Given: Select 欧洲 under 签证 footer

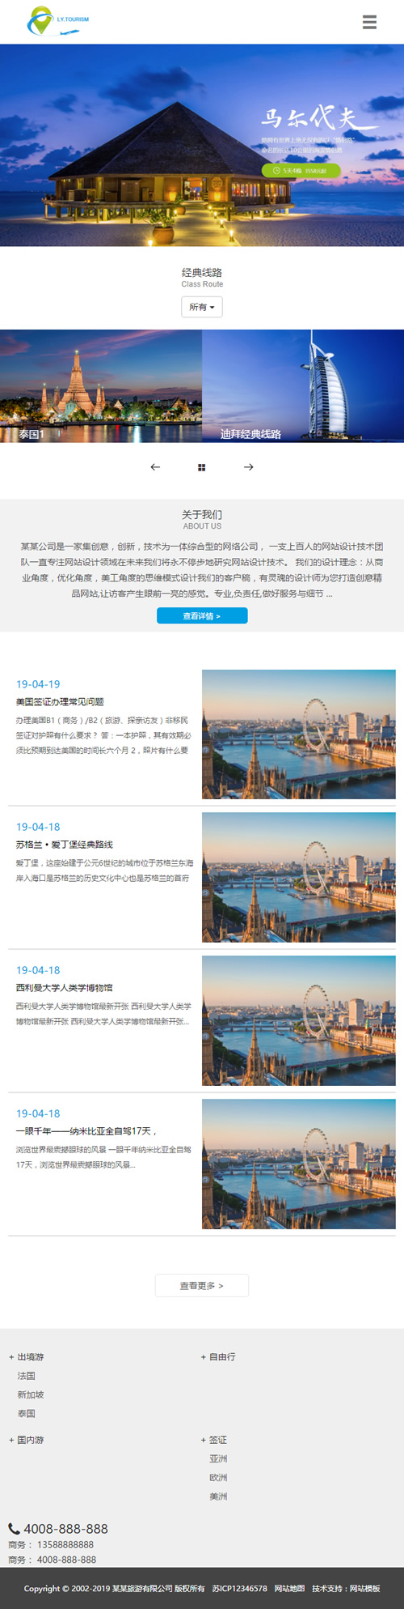Looking at the screenshot, I should click(x=218, y=1478).
